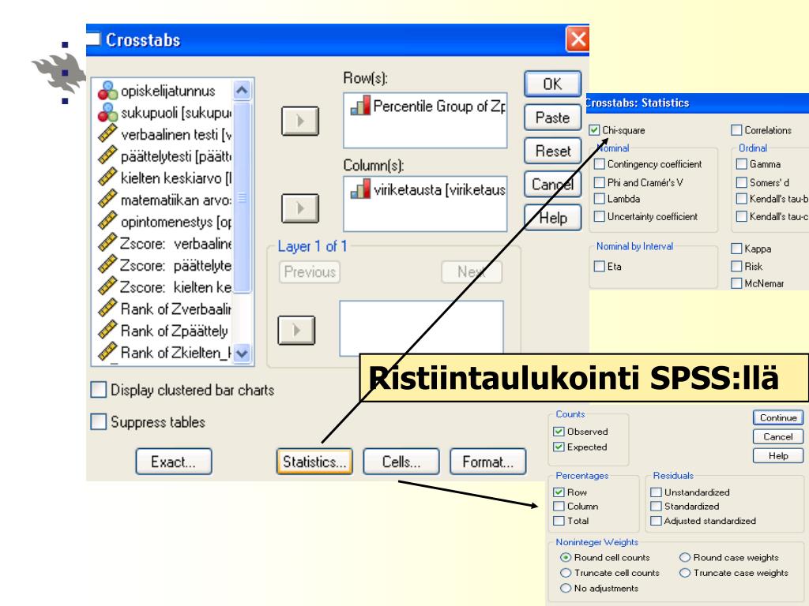Select the opiskelijatunnus variable in the list

pos(163,92)
